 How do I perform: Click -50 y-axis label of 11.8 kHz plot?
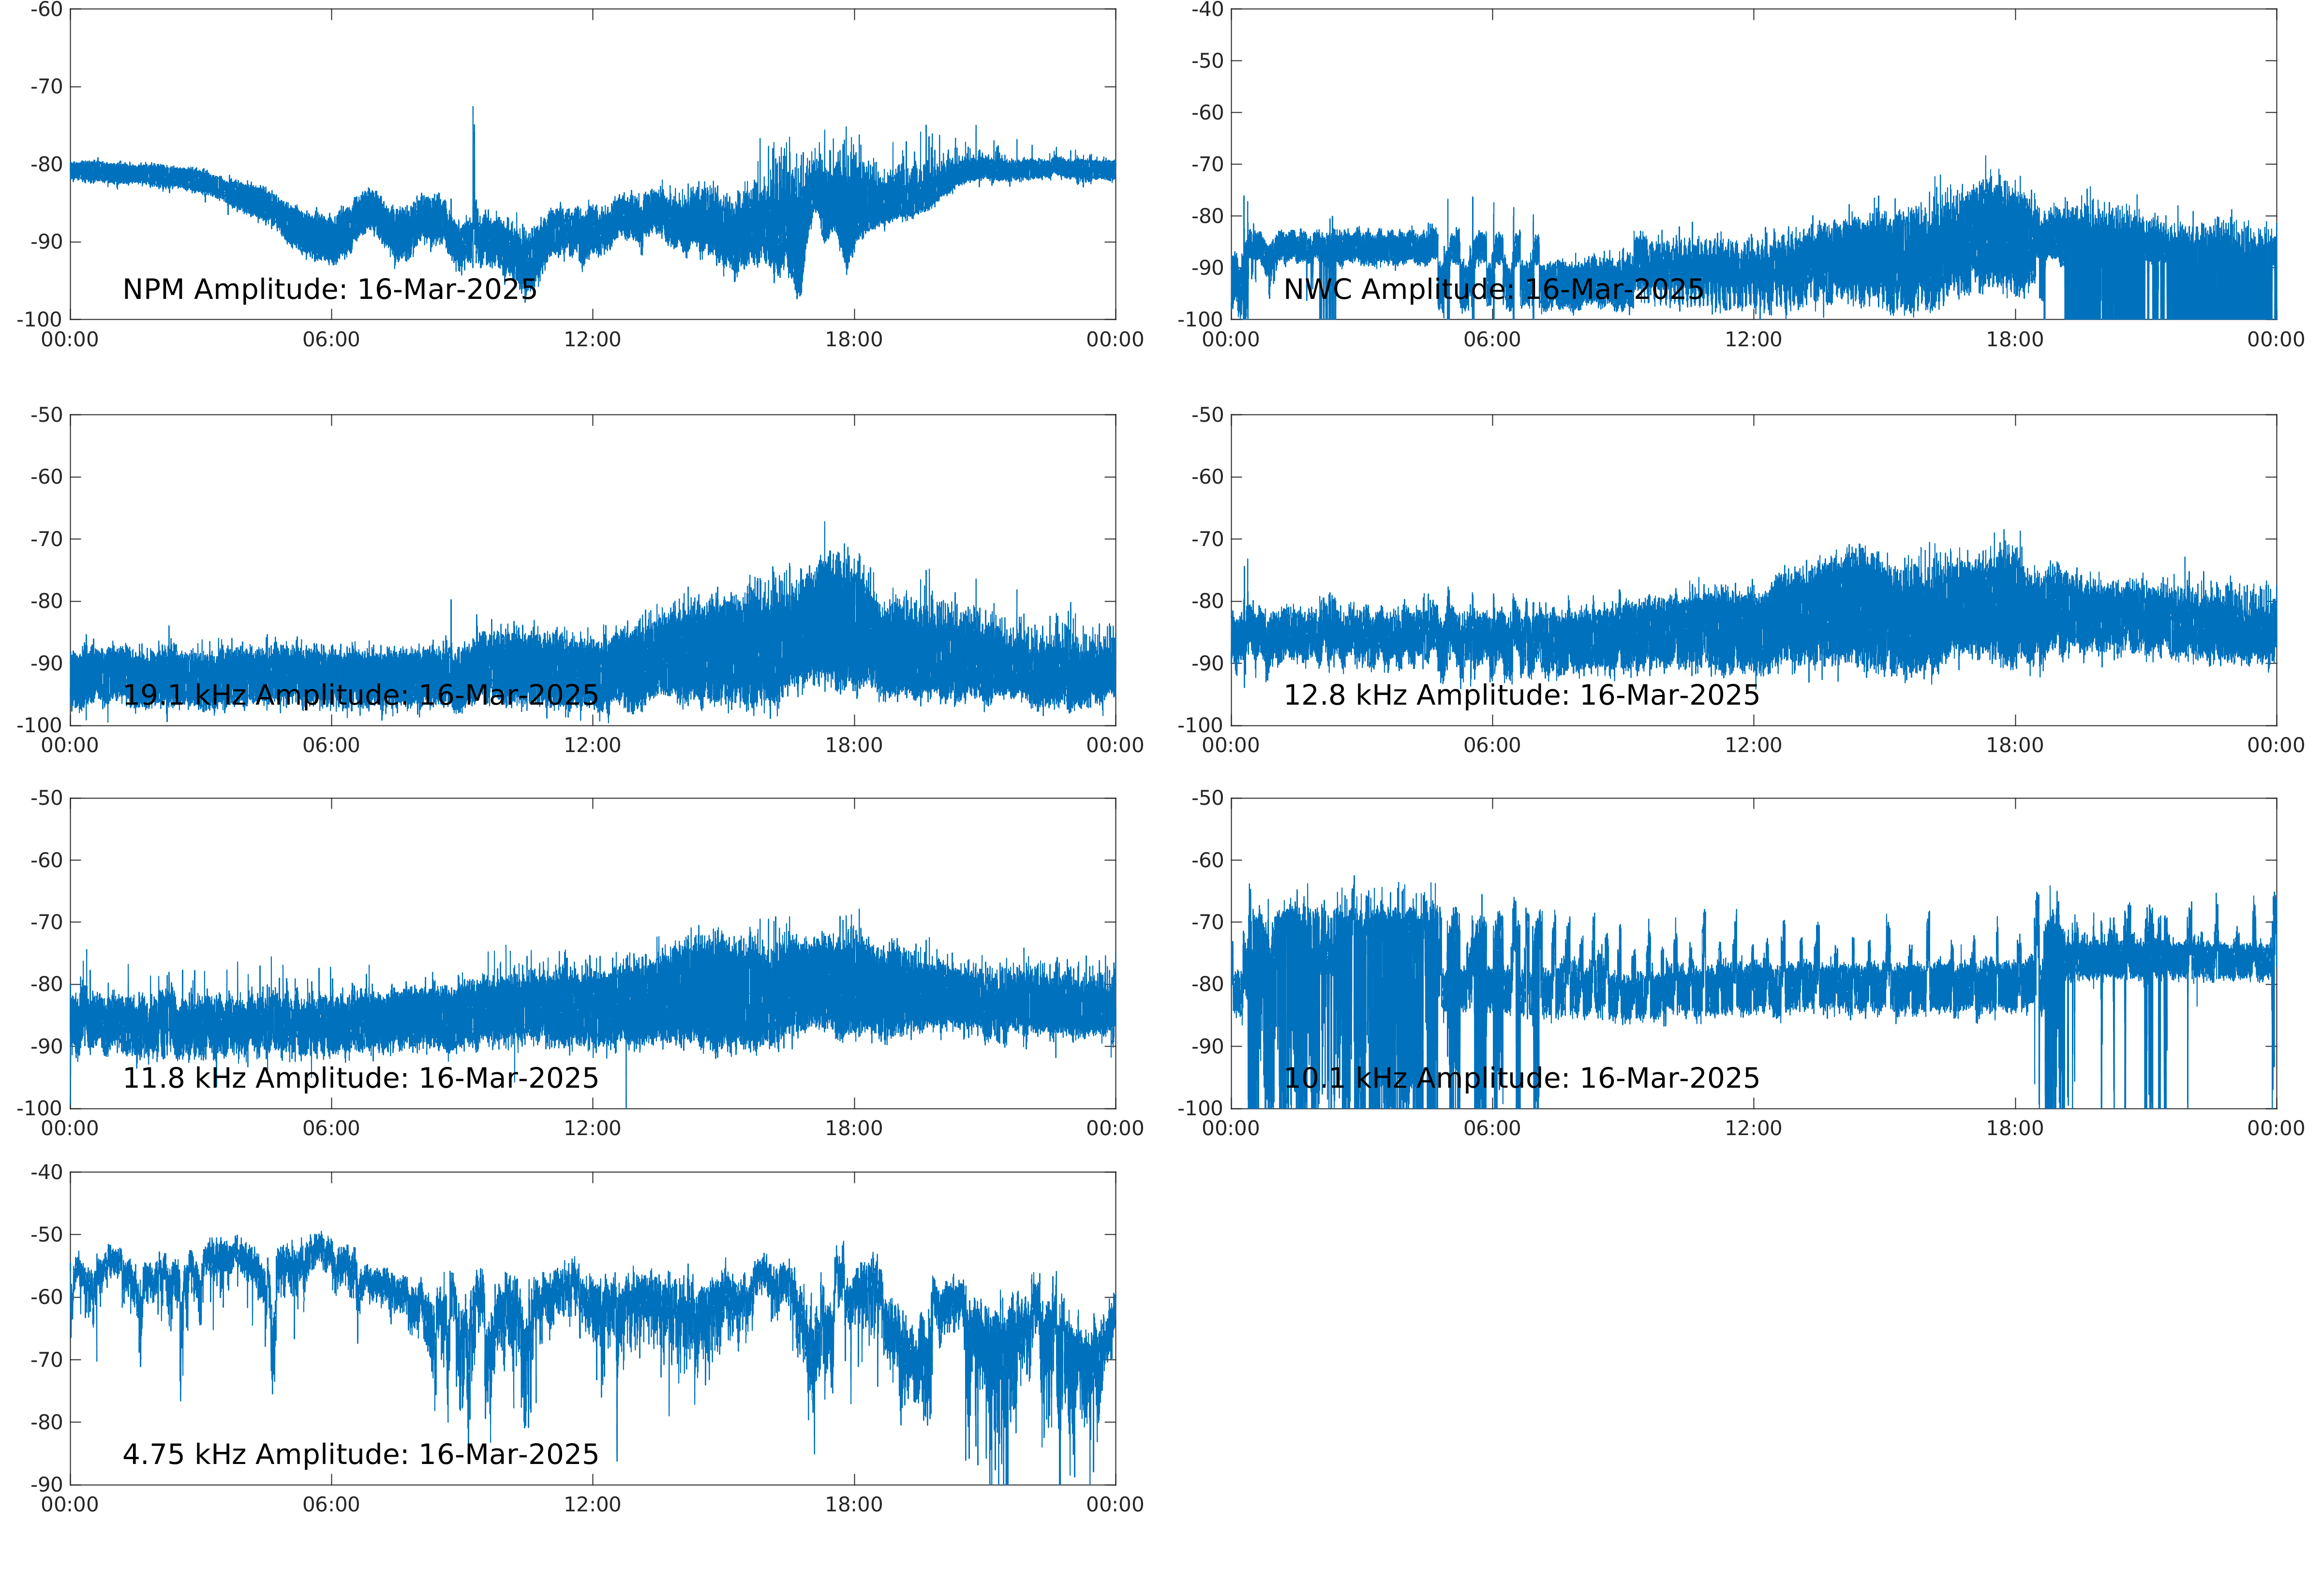point(46,798)
